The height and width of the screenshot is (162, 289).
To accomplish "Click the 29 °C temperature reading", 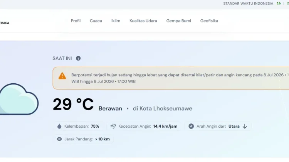I will point(73,104).
